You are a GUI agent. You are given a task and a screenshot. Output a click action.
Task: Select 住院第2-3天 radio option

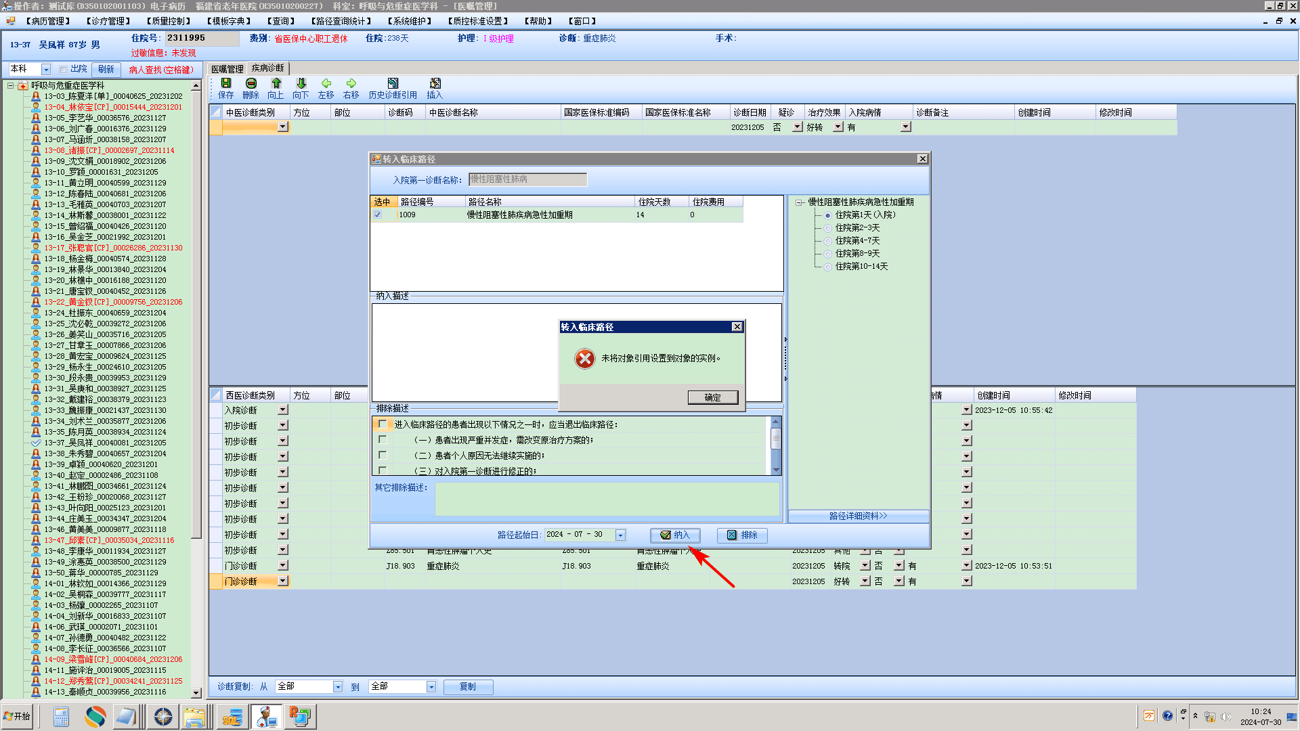point(827,228)
